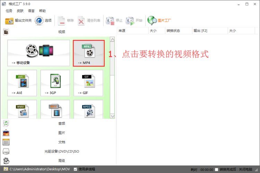The width and height of the screenshot is (260, 173).
Task: Click the optical drive device icon
Action: [x=6, y=151]
